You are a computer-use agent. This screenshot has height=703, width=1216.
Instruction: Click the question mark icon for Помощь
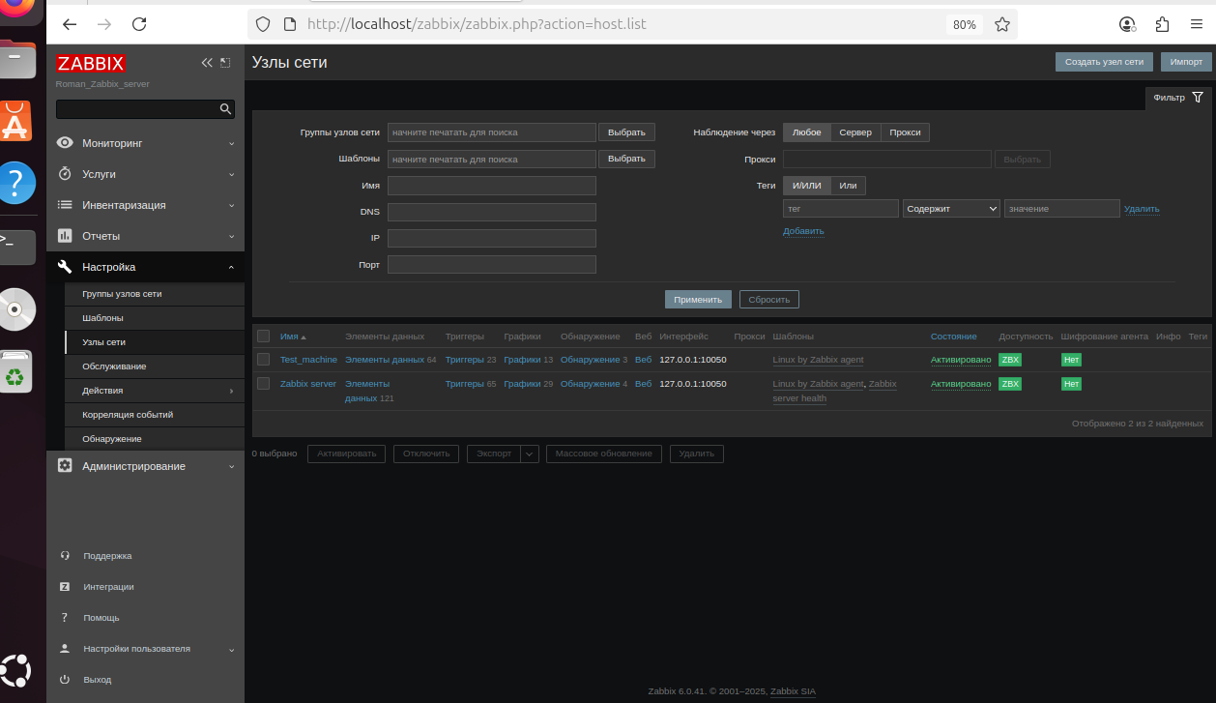pyautogui.click(x=65, y=617)
